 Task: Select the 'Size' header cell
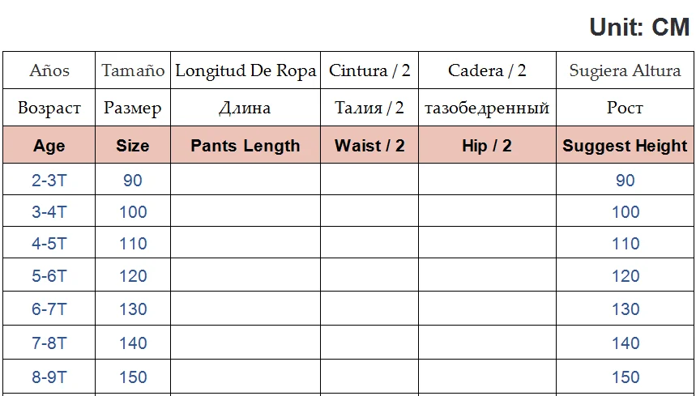[133, 146]
